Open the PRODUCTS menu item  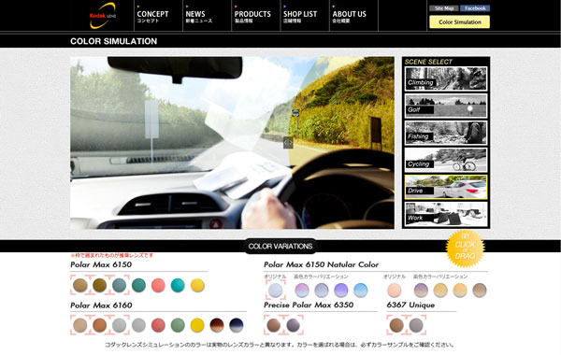click(252, 16)
